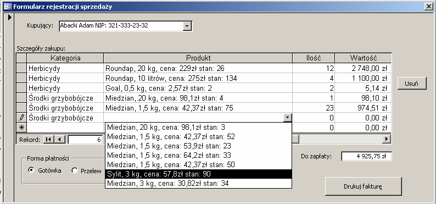Select the Gotówka payment option
This screenshot has height=204, width=436.
pos(31,170)
